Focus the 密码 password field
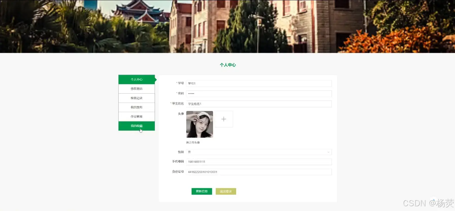455x211 pixels. coord(259,94)
